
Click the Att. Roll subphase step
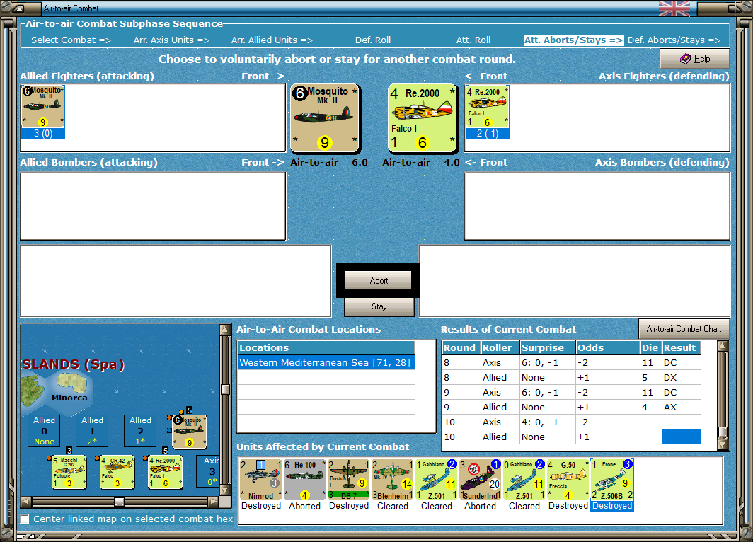click(x=473, y=40)
